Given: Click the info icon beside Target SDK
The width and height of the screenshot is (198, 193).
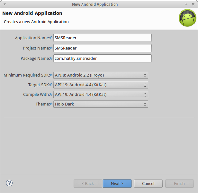Looking at the screenshot, I should [x=51, y=85].
